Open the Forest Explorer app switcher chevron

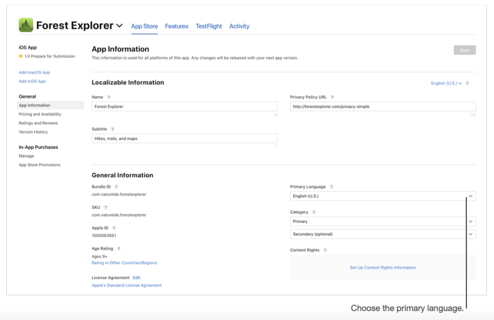[x=120, y=26]
